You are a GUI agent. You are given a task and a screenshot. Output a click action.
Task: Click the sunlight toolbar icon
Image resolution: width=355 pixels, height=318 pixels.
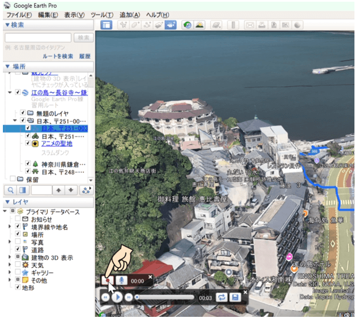[199, 25]
